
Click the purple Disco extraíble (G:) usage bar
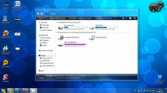click(x=76, y=44)
